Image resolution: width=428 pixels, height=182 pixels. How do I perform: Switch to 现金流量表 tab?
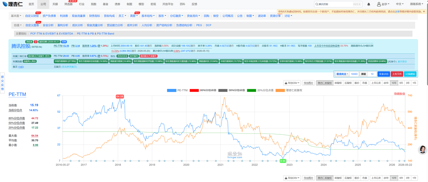click(79, 16)
